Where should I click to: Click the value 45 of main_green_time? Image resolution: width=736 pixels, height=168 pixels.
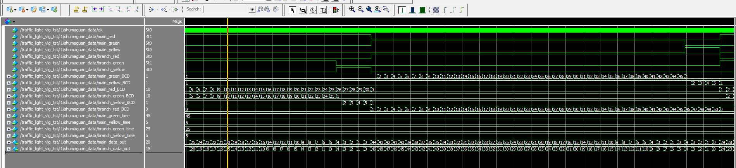tap(148, 116)
